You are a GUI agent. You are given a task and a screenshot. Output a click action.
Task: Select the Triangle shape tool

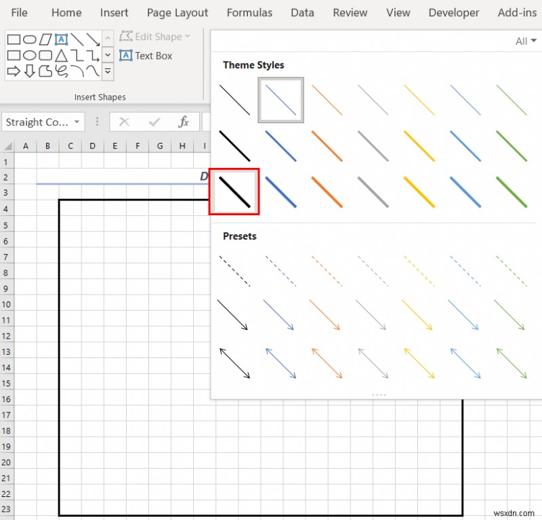pyautogui.click(x=62, y=56)
